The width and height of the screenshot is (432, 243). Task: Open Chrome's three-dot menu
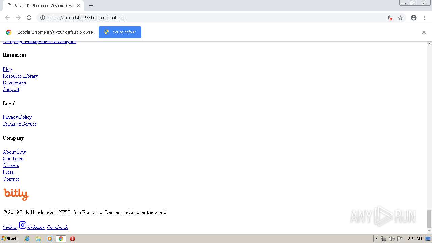click(425, 18)
